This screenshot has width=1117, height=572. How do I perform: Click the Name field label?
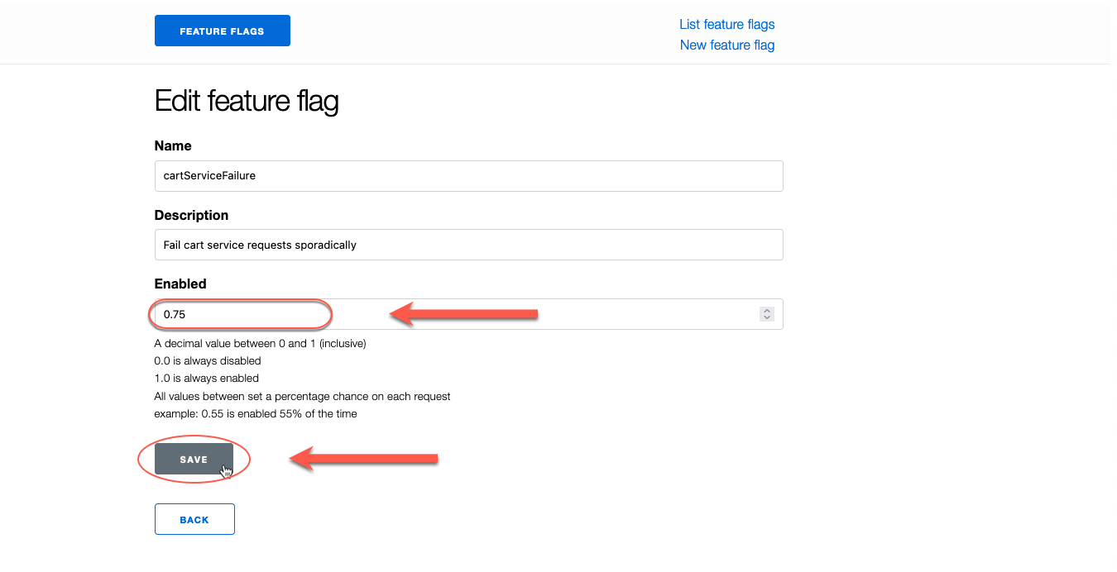173,145
